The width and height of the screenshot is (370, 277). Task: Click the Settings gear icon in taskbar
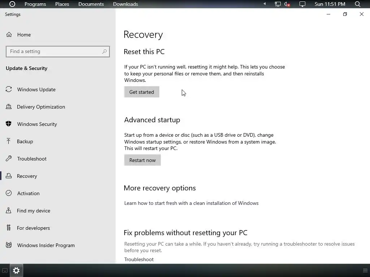[x=16, y=271]
